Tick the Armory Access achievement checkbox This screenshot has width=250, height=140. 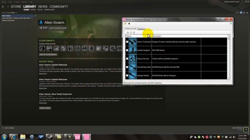(x=127, y=59)
